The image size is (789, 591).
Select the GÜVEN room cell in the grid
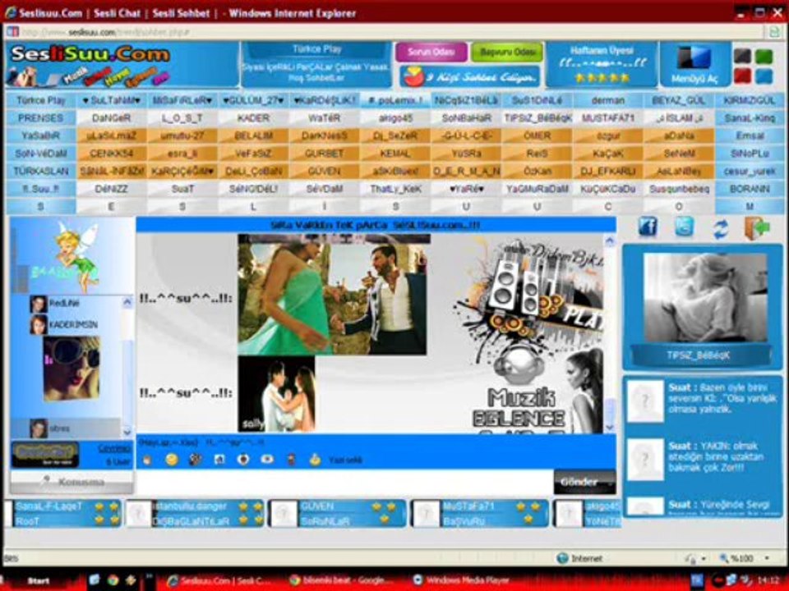pos(324,172)
